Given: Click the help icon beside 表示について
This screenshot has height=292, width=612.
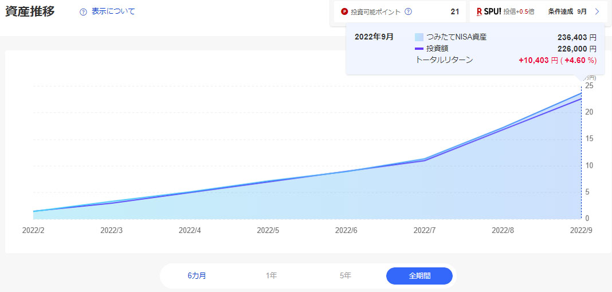Looking at the screenshot, I should (83, 11).
